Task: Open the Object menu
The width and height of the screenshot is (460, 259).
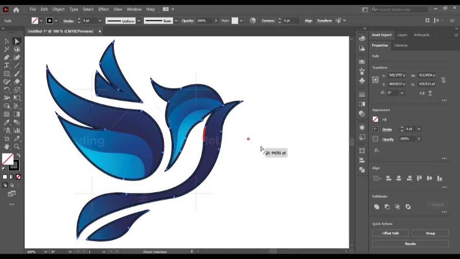Action: click(58, 9)
